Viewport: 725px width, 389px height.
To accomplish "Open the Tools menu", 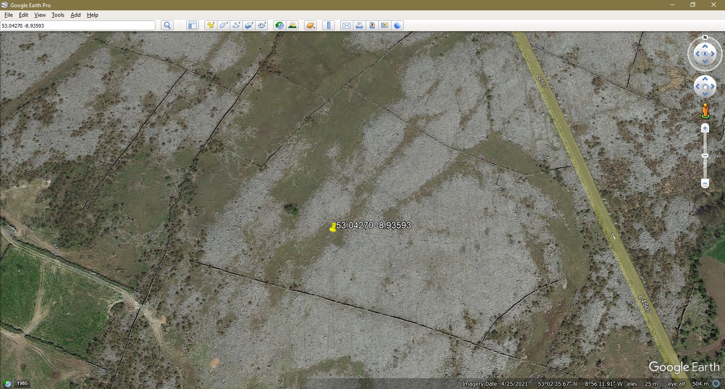I will coord(58,15).
